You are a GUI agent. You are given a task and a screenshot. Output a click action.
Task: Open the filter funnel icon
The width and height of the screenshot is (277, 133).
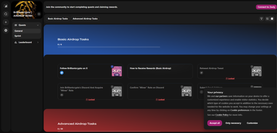pos(262,19)
